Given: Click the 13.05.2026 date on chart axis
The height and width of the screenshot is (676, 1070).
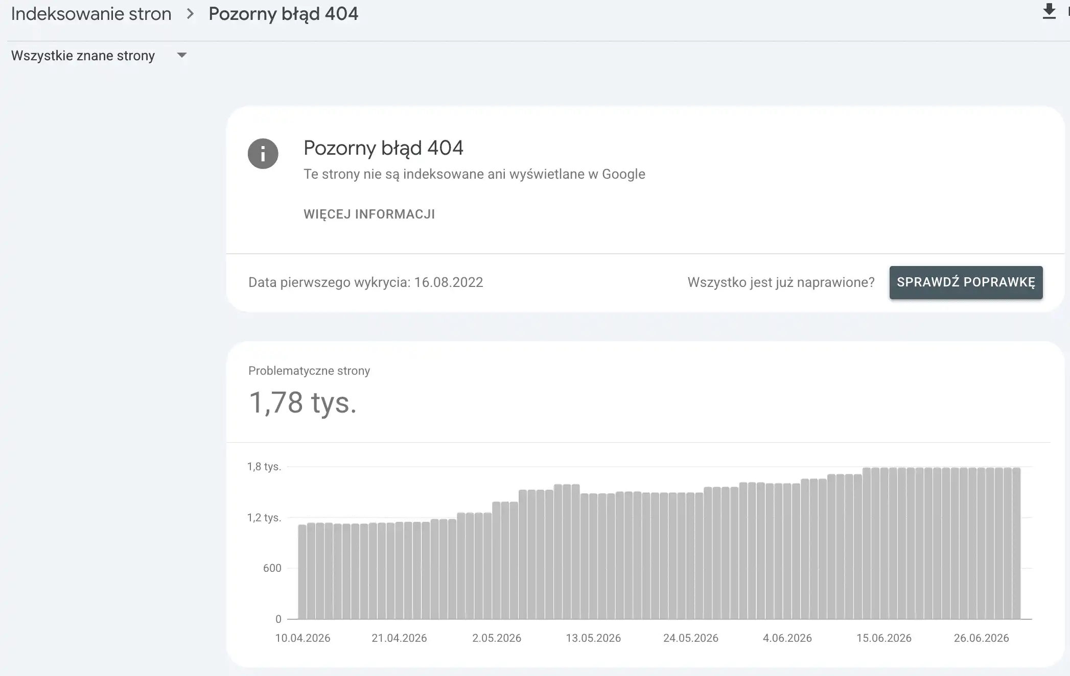Looking at the screenshot, I should (593, 638).
